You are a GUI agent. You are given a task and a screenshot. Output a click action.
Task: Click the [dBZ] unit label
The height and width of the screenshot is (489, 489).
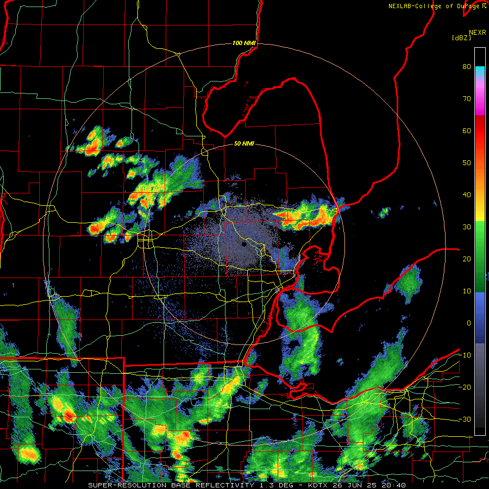pyautogui.click(x=461, y=38)
